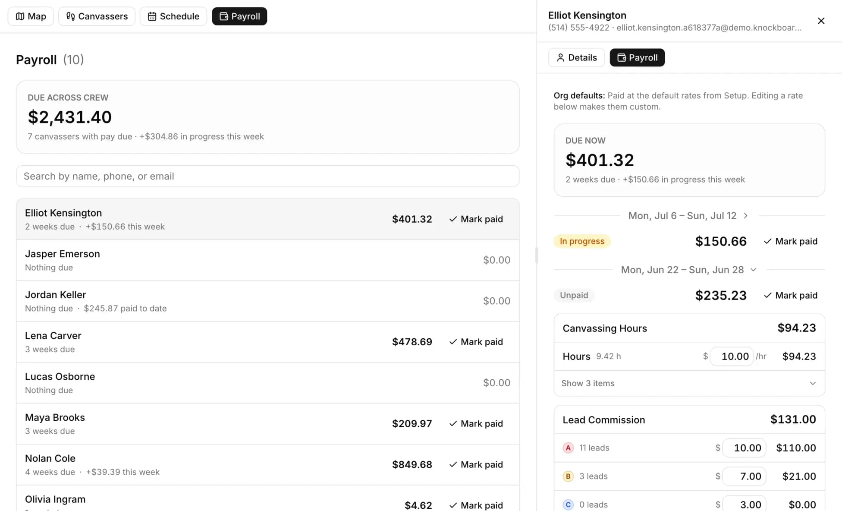Mark the unpaid $235.23 week as paid
Viewport: 842px width, 511px height.
point(790,295)
